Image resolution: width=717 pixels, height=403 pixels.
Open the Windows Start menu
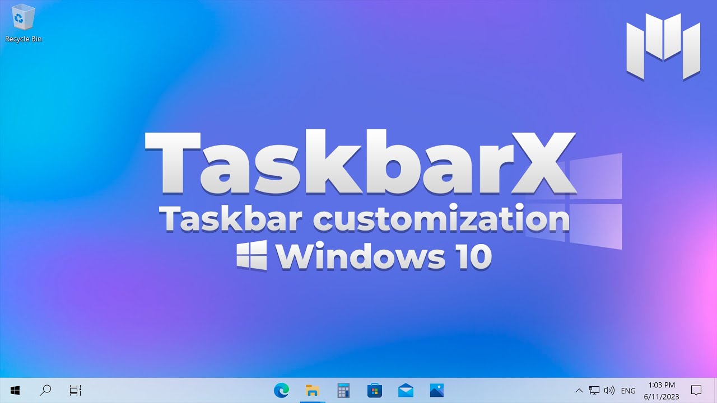(15, 390)
